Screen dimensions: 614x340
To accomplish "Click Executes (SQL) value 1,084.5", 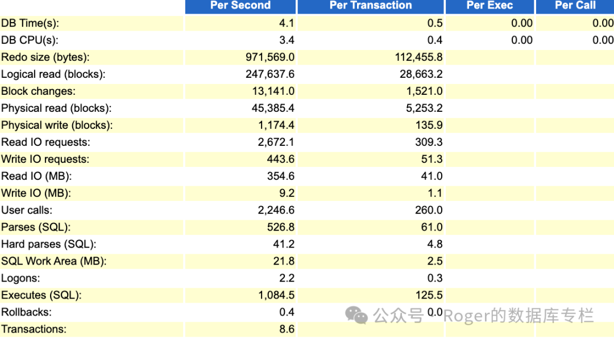I will [276, 295].
